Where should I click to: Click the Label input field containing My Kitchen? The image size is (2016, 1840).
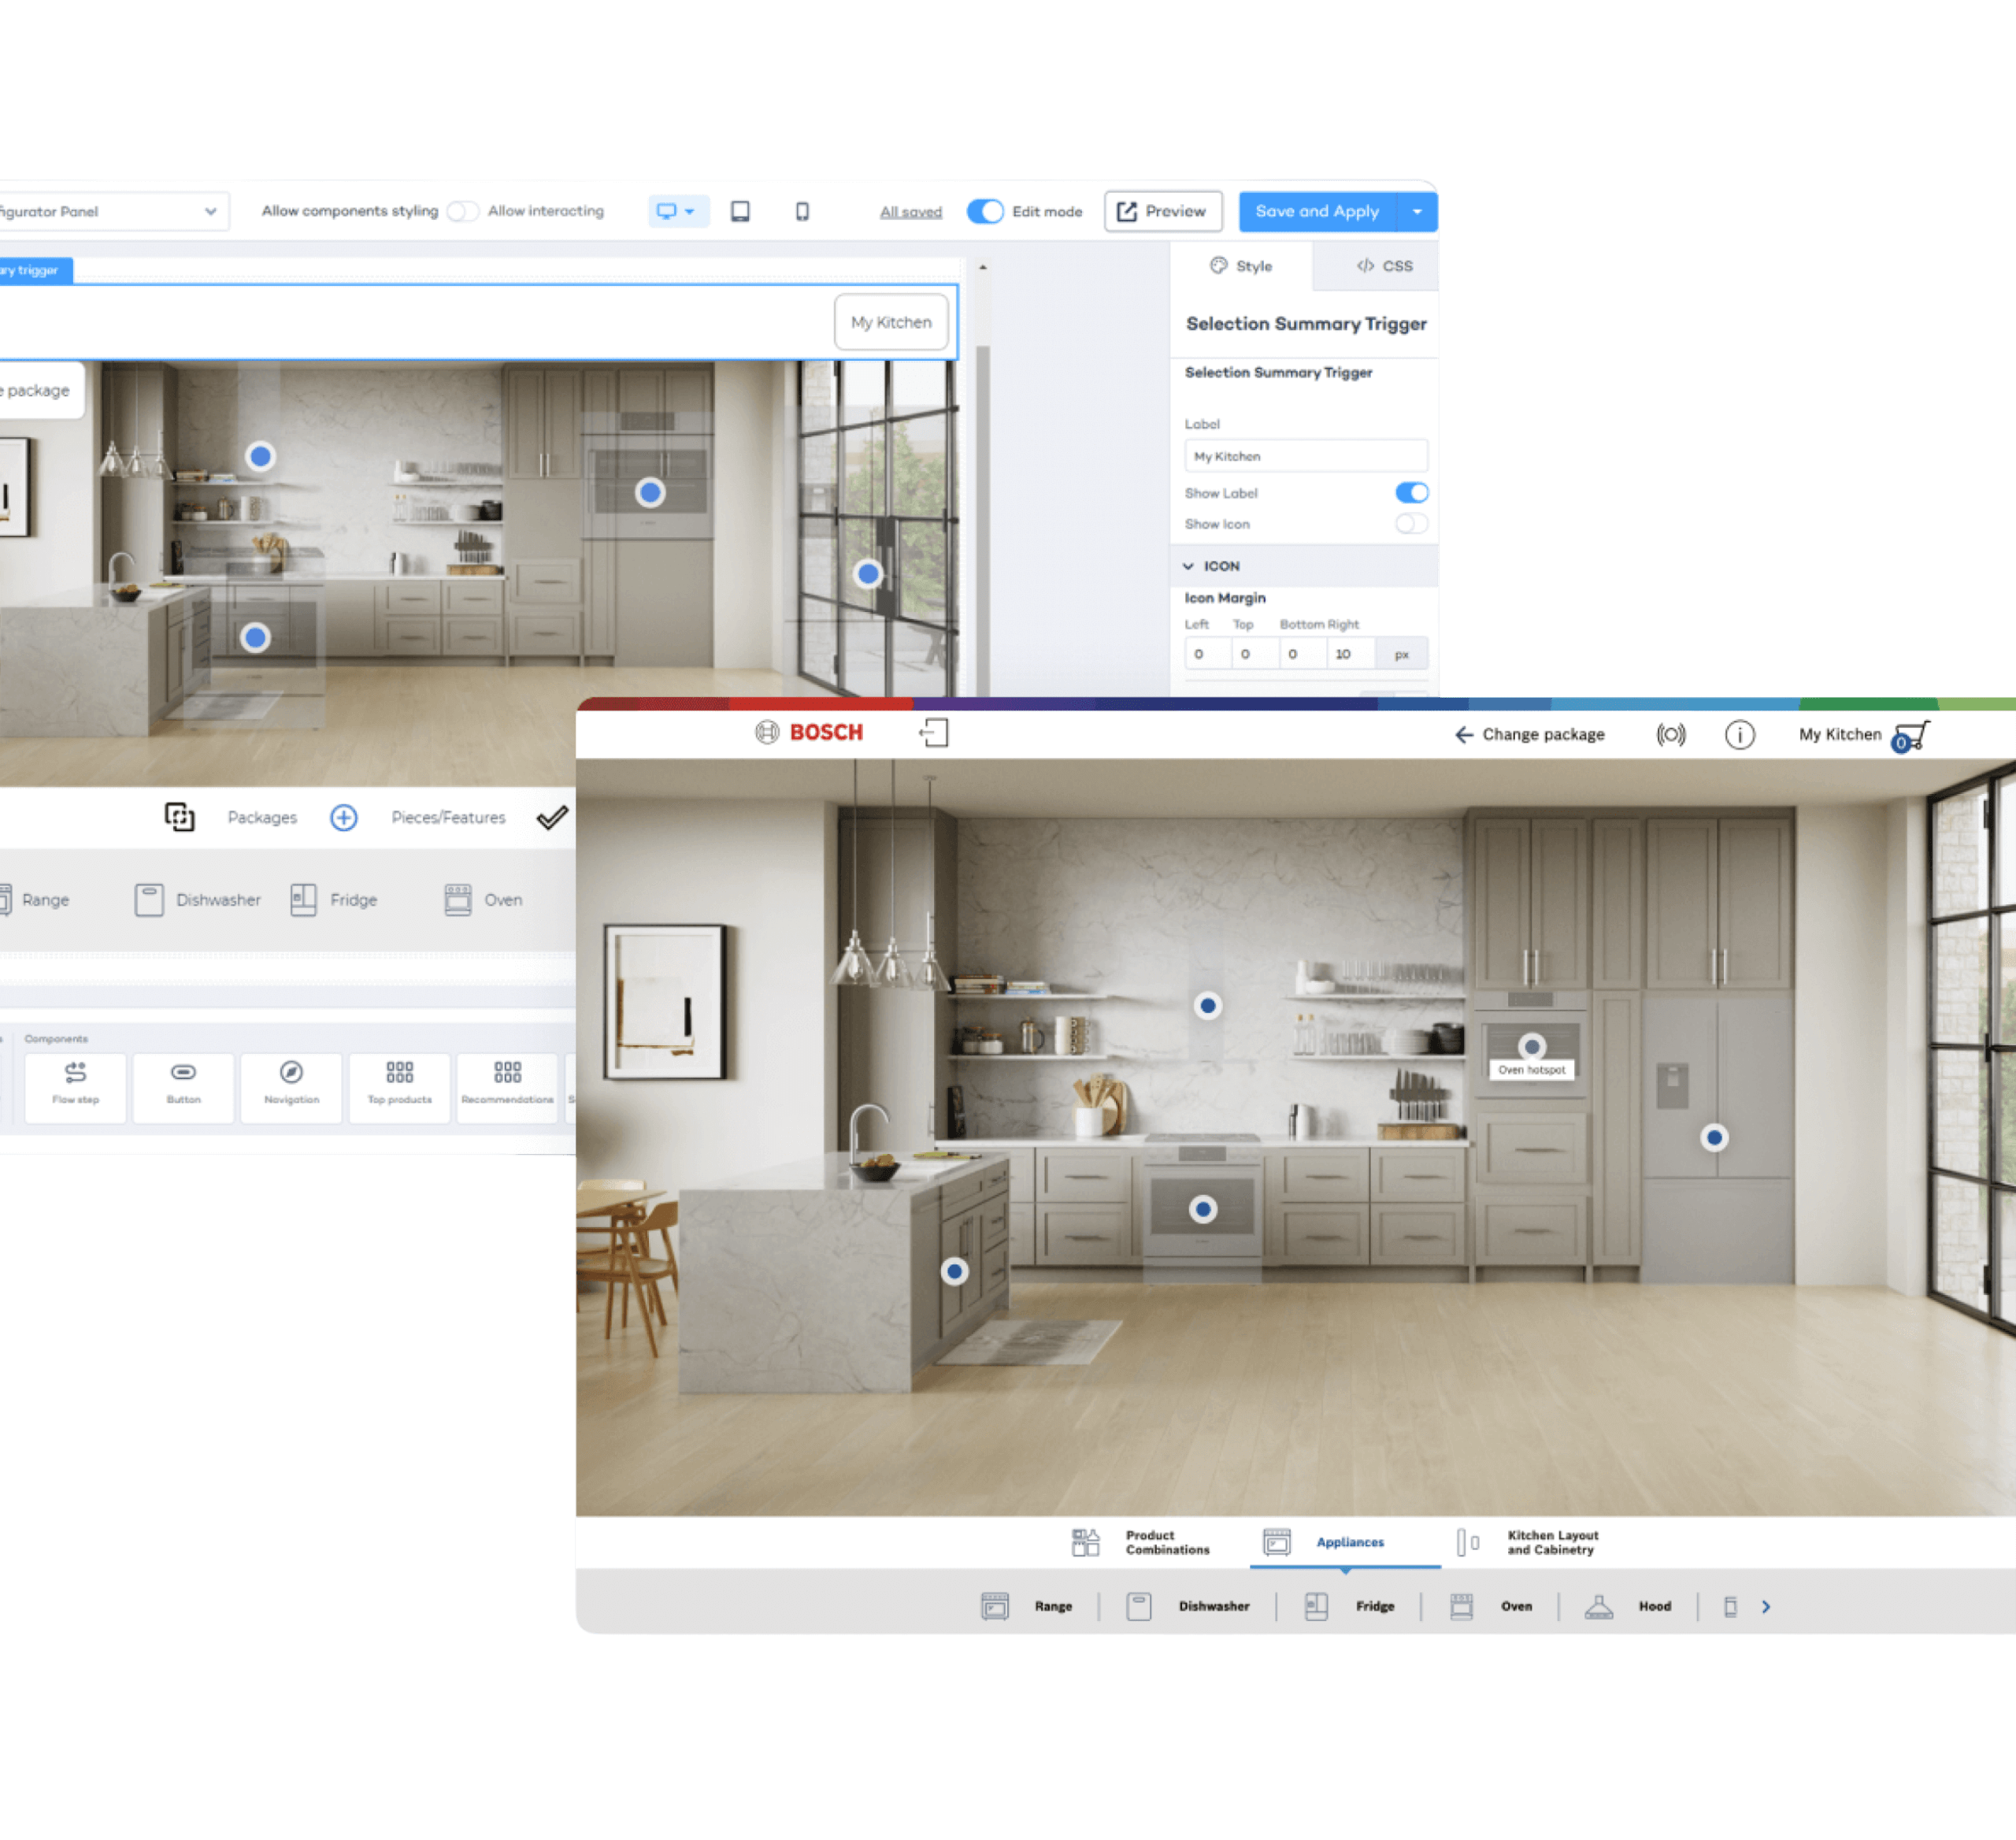[x=1305, y=456]
